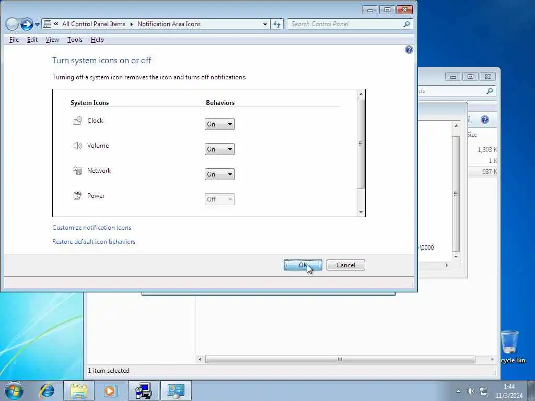
Task: Show hidden tray icons arrow
Action: click(458, 391)
